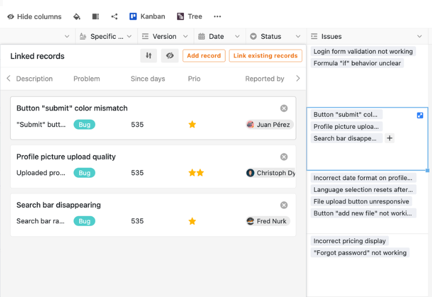Open Button "submit" color mismatch card title
The width and height of the screenshot is (432, 297).
click(x=72, y=108)
